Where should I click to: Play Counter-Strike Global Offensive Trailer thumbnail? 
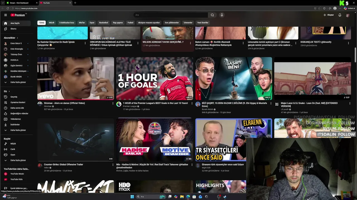76,140
